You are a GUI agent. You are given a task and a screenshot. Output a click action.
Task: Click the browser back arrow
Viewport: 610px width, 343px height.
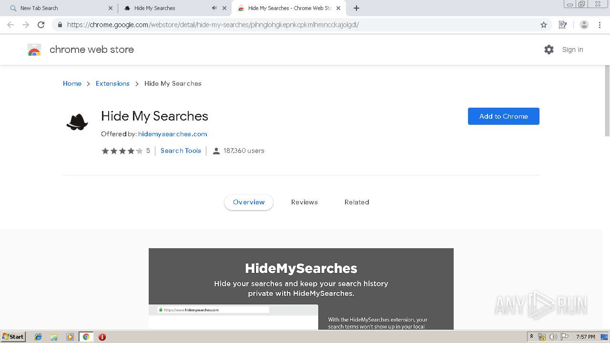10,25
